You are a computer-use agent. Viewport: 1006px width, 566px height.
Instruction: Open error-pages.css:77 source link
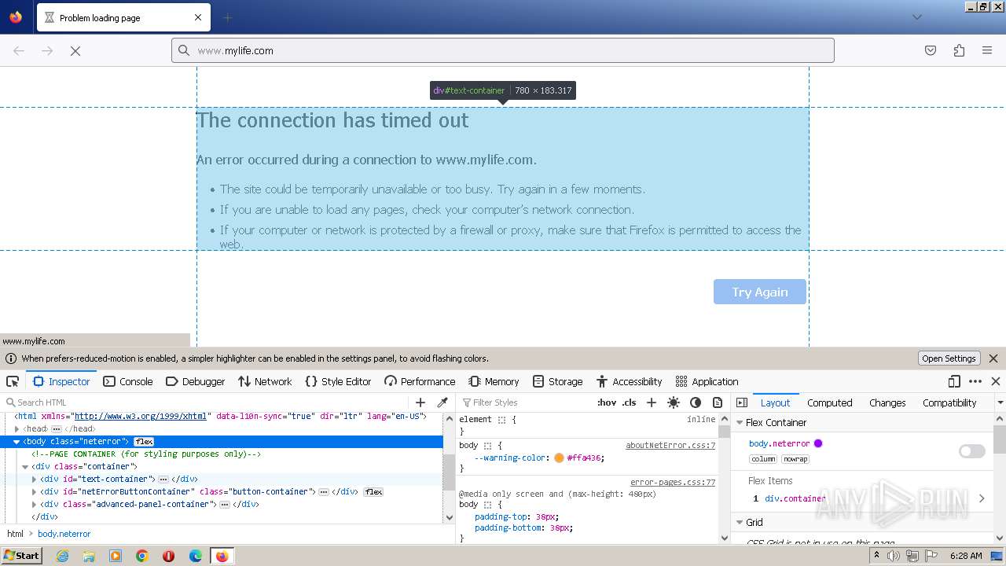tap(673, 482)
